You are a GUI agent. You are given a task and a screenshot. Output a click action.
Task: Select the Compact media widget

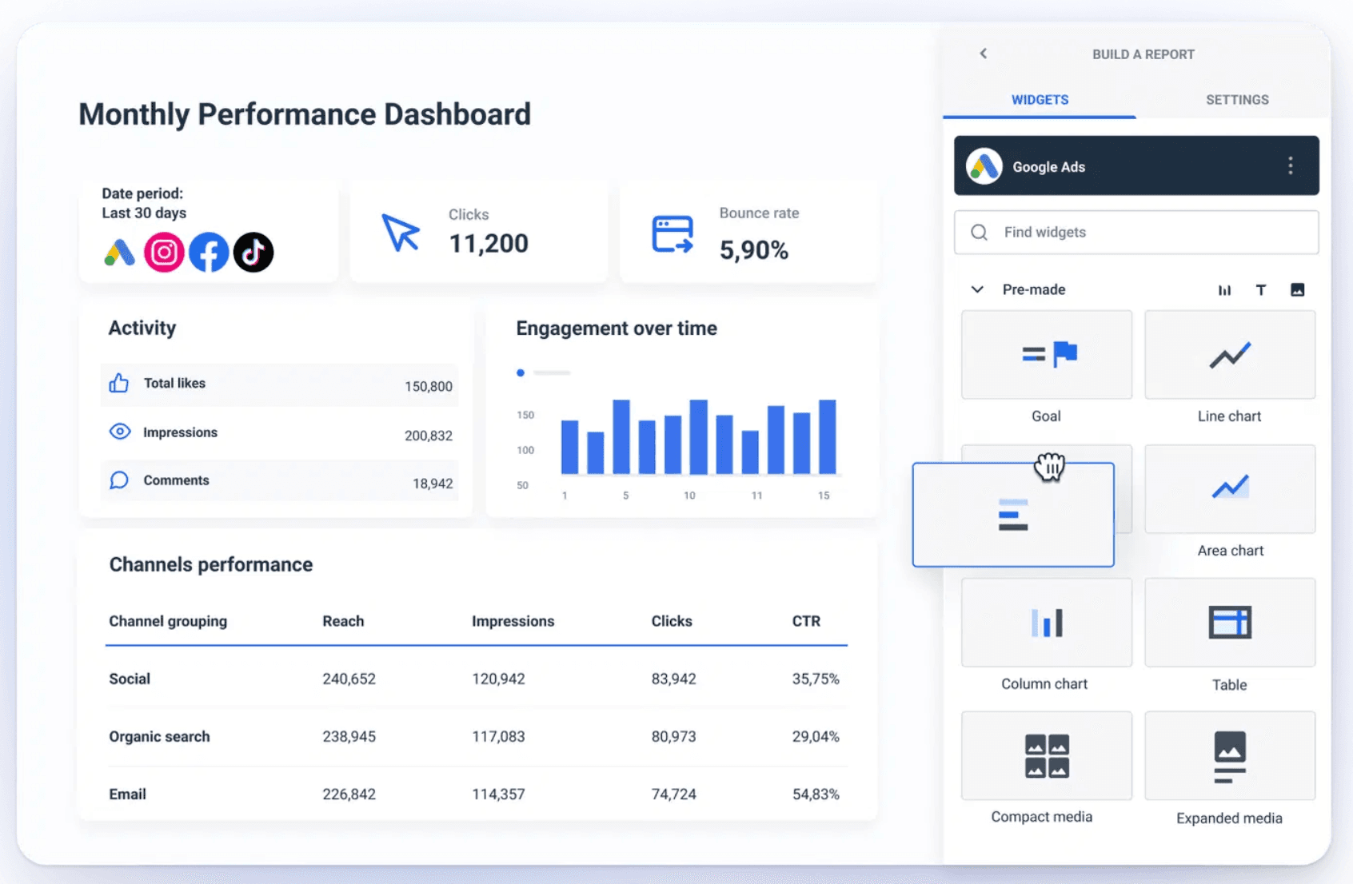[1046, 756]
